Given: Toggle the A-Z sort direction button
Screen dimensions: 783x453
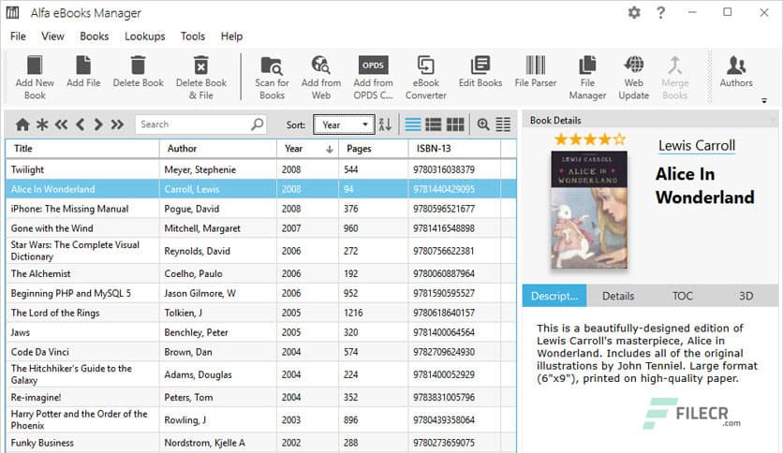Looking at the screenshot, I should pos(385,124).
